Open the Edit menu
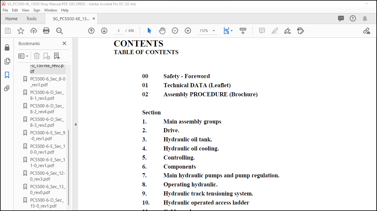Screen dimensions: 377x211 [15, 10]
